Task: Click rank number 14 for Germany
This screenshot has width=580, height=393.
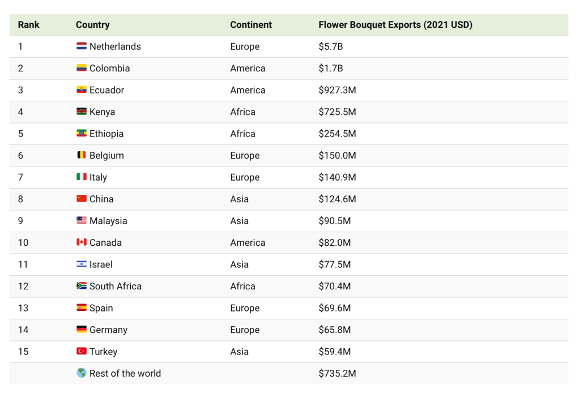Action: coord(23,330)
